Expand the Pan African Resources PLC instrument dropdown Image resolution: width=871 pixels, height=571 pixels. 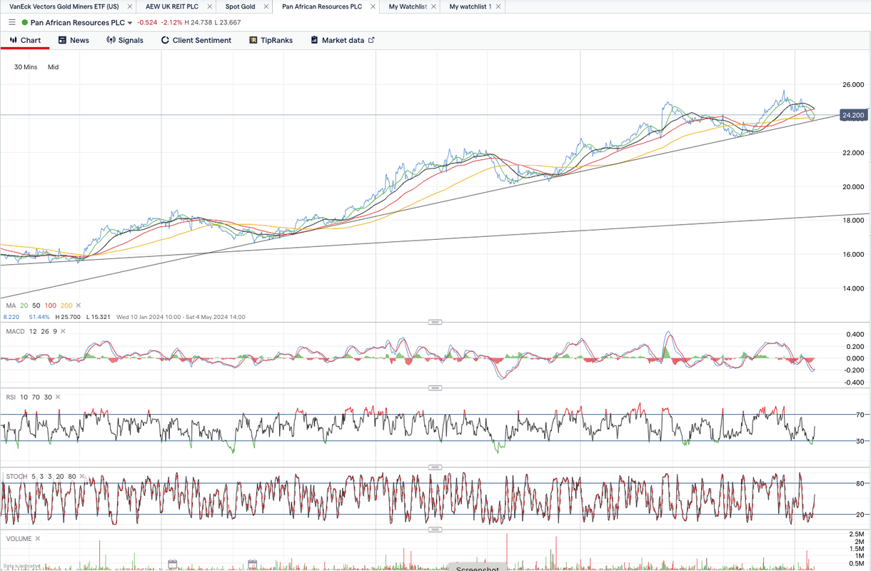(130, 23)
